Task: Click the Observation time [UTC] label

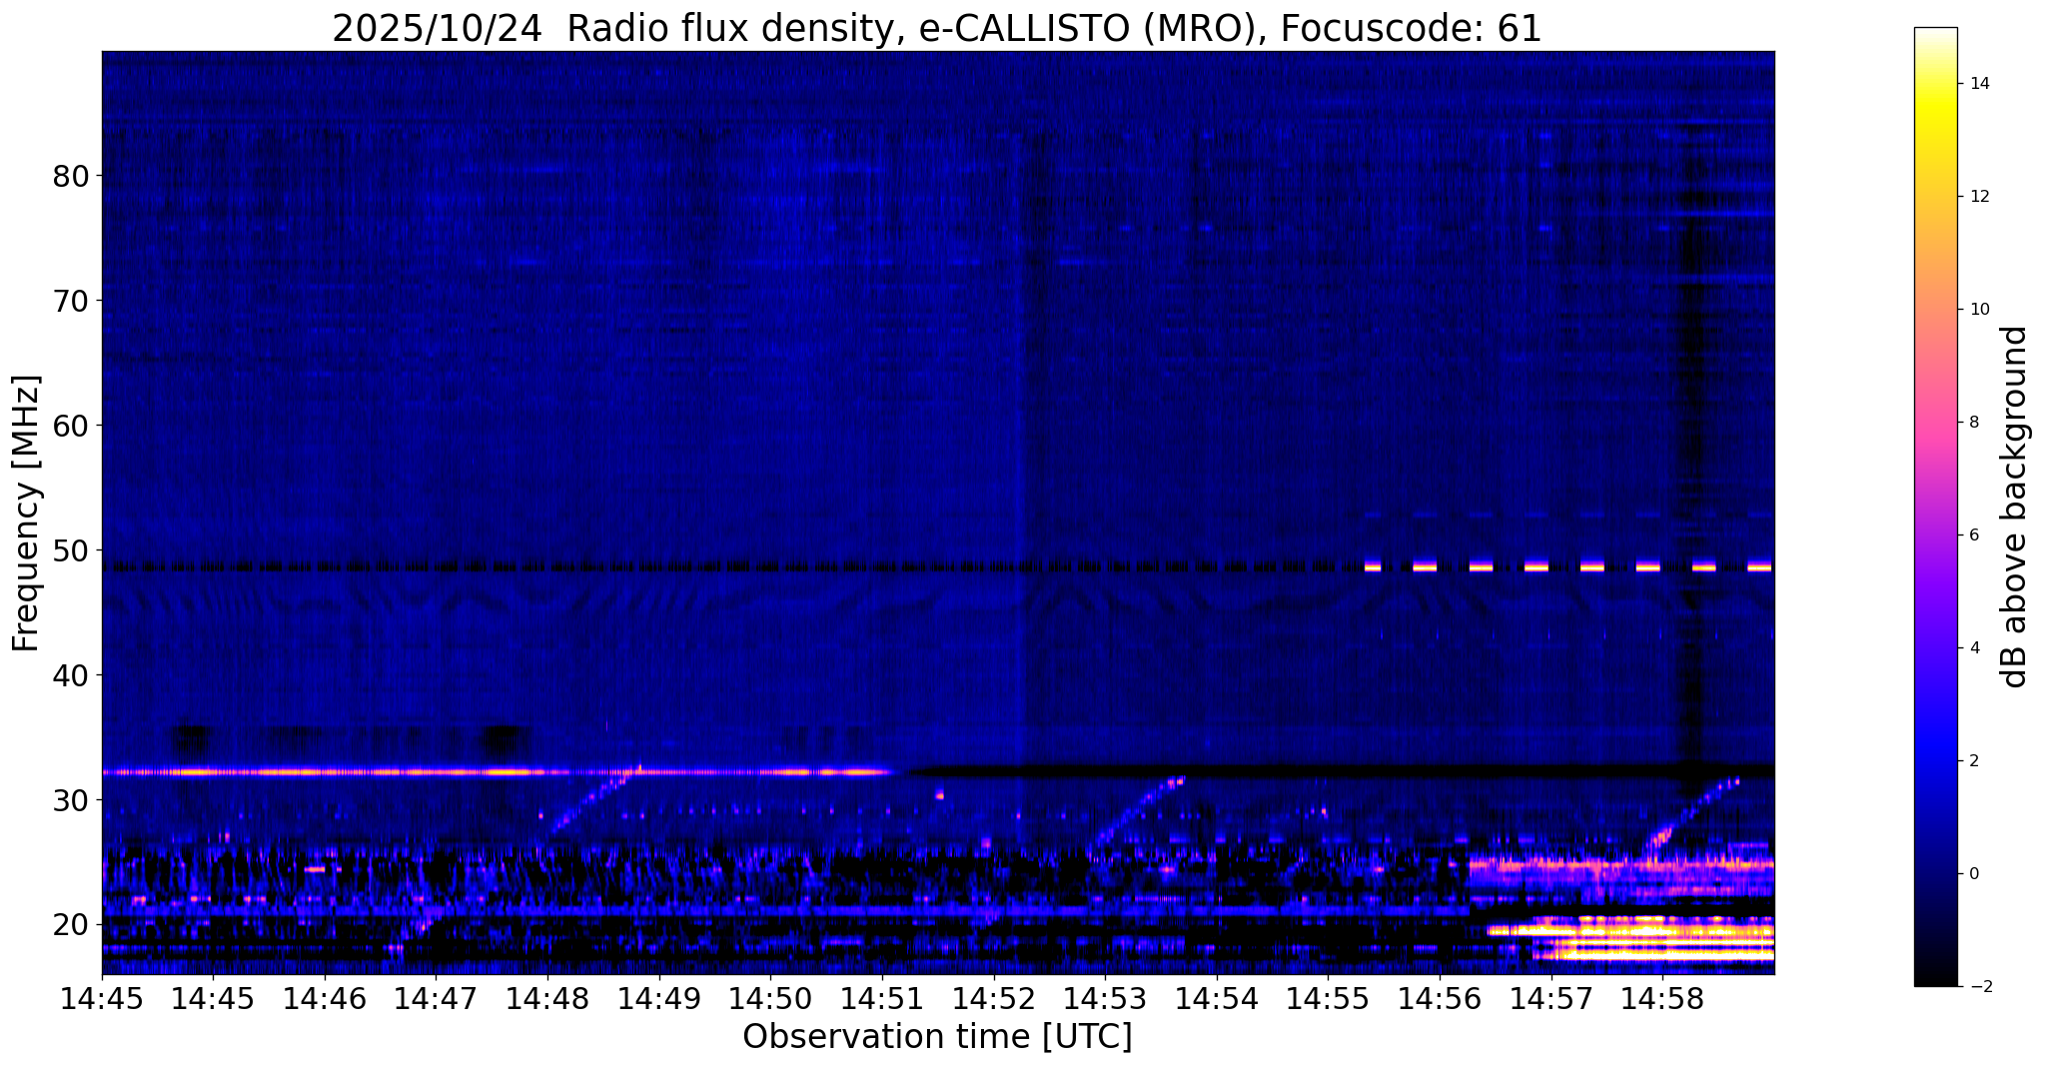Action: pos(937,1037)
